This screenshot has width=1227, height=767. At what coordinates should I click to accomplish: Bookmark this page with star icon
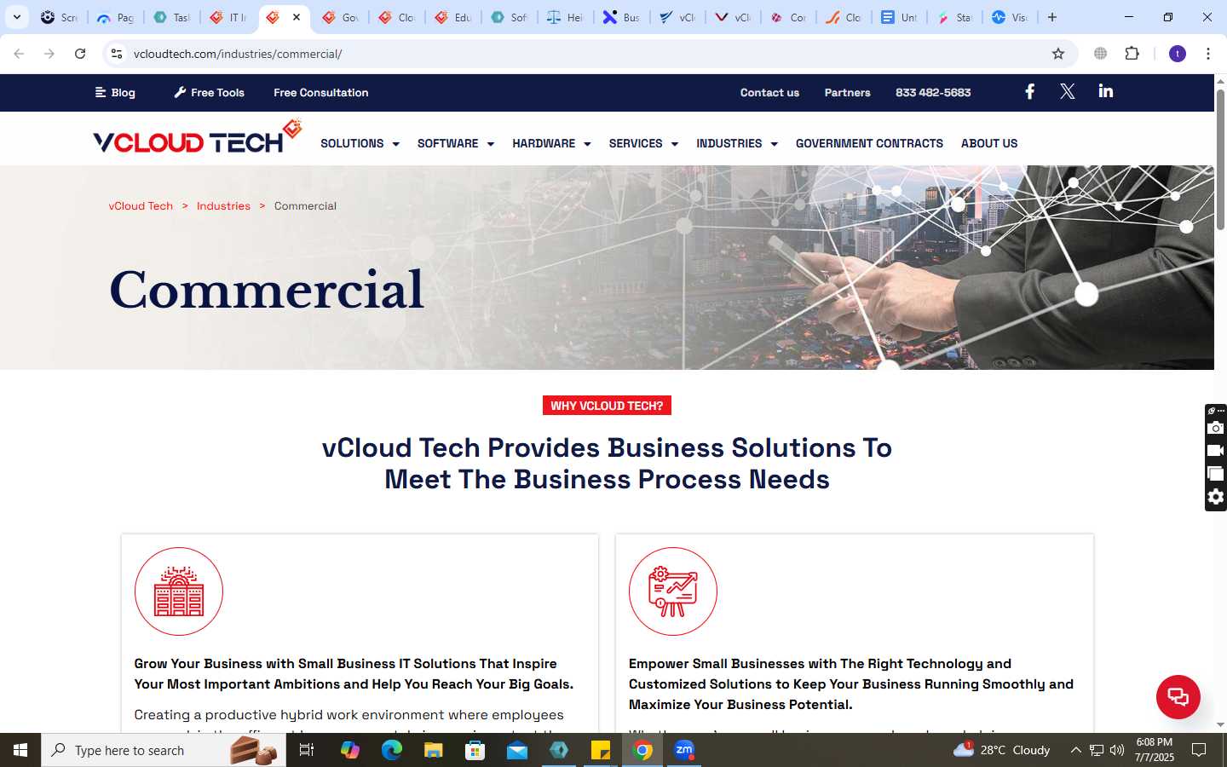click(1058, 54)
